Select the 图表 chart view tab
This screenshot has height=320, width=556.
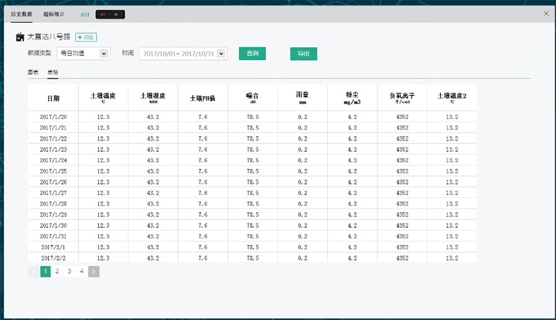33,72
